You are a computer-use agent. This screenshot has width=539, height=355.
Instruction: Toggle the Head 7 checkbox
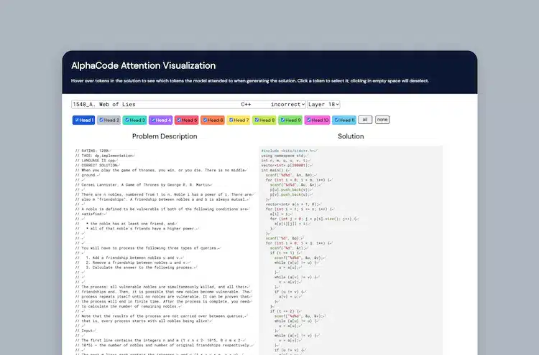point(231,120)
